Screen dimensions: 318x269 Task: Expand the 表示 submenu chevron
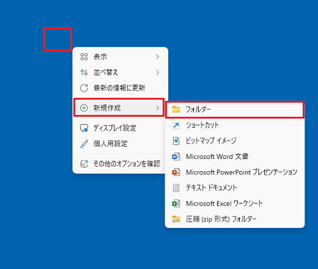[158, 57]
